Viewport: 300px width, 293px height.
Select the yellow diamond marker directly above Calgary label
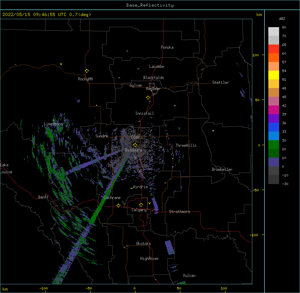[x=141, y=205]
